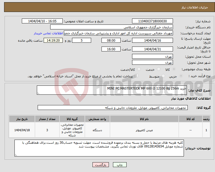Viewport: 215px width, 172px height.
Task: Click the announcement date field 1404/04/10 - 16:05
Action: [42, 21]
